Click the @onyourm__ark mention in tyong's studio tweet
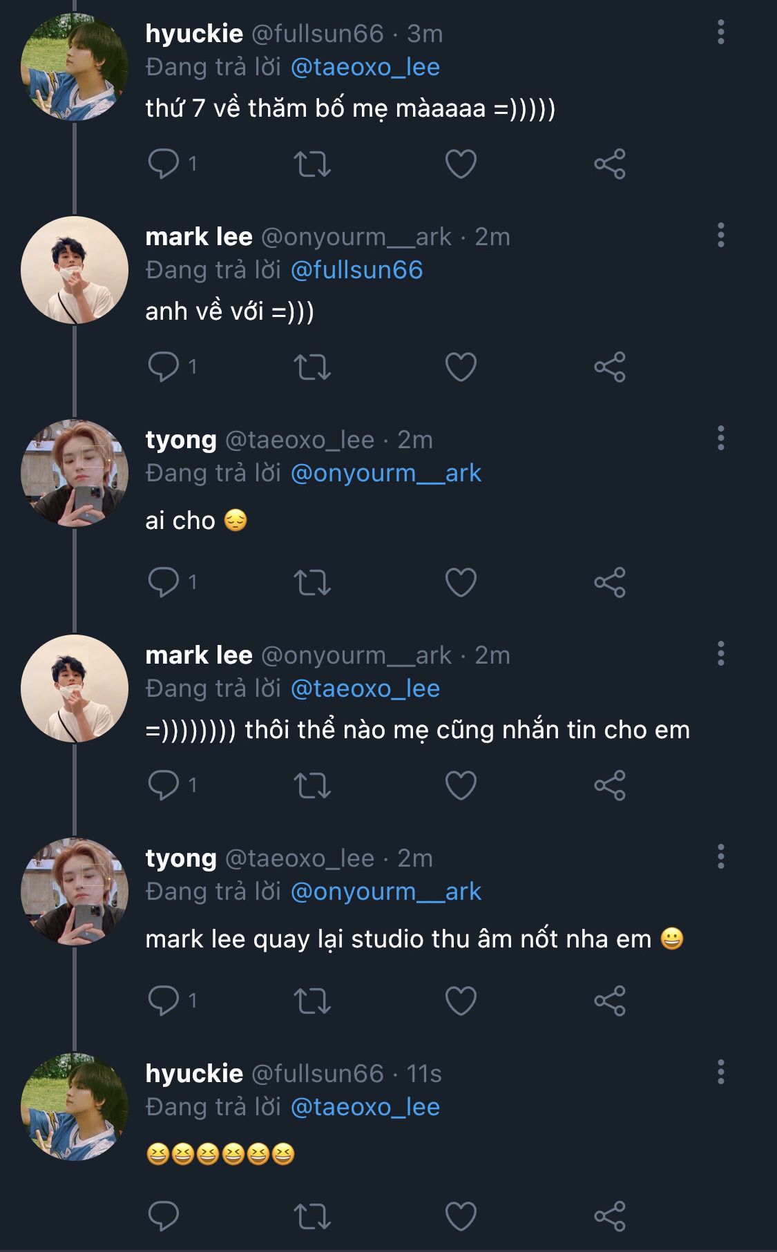The image size is (777, 1252). (x=385, y=892)
